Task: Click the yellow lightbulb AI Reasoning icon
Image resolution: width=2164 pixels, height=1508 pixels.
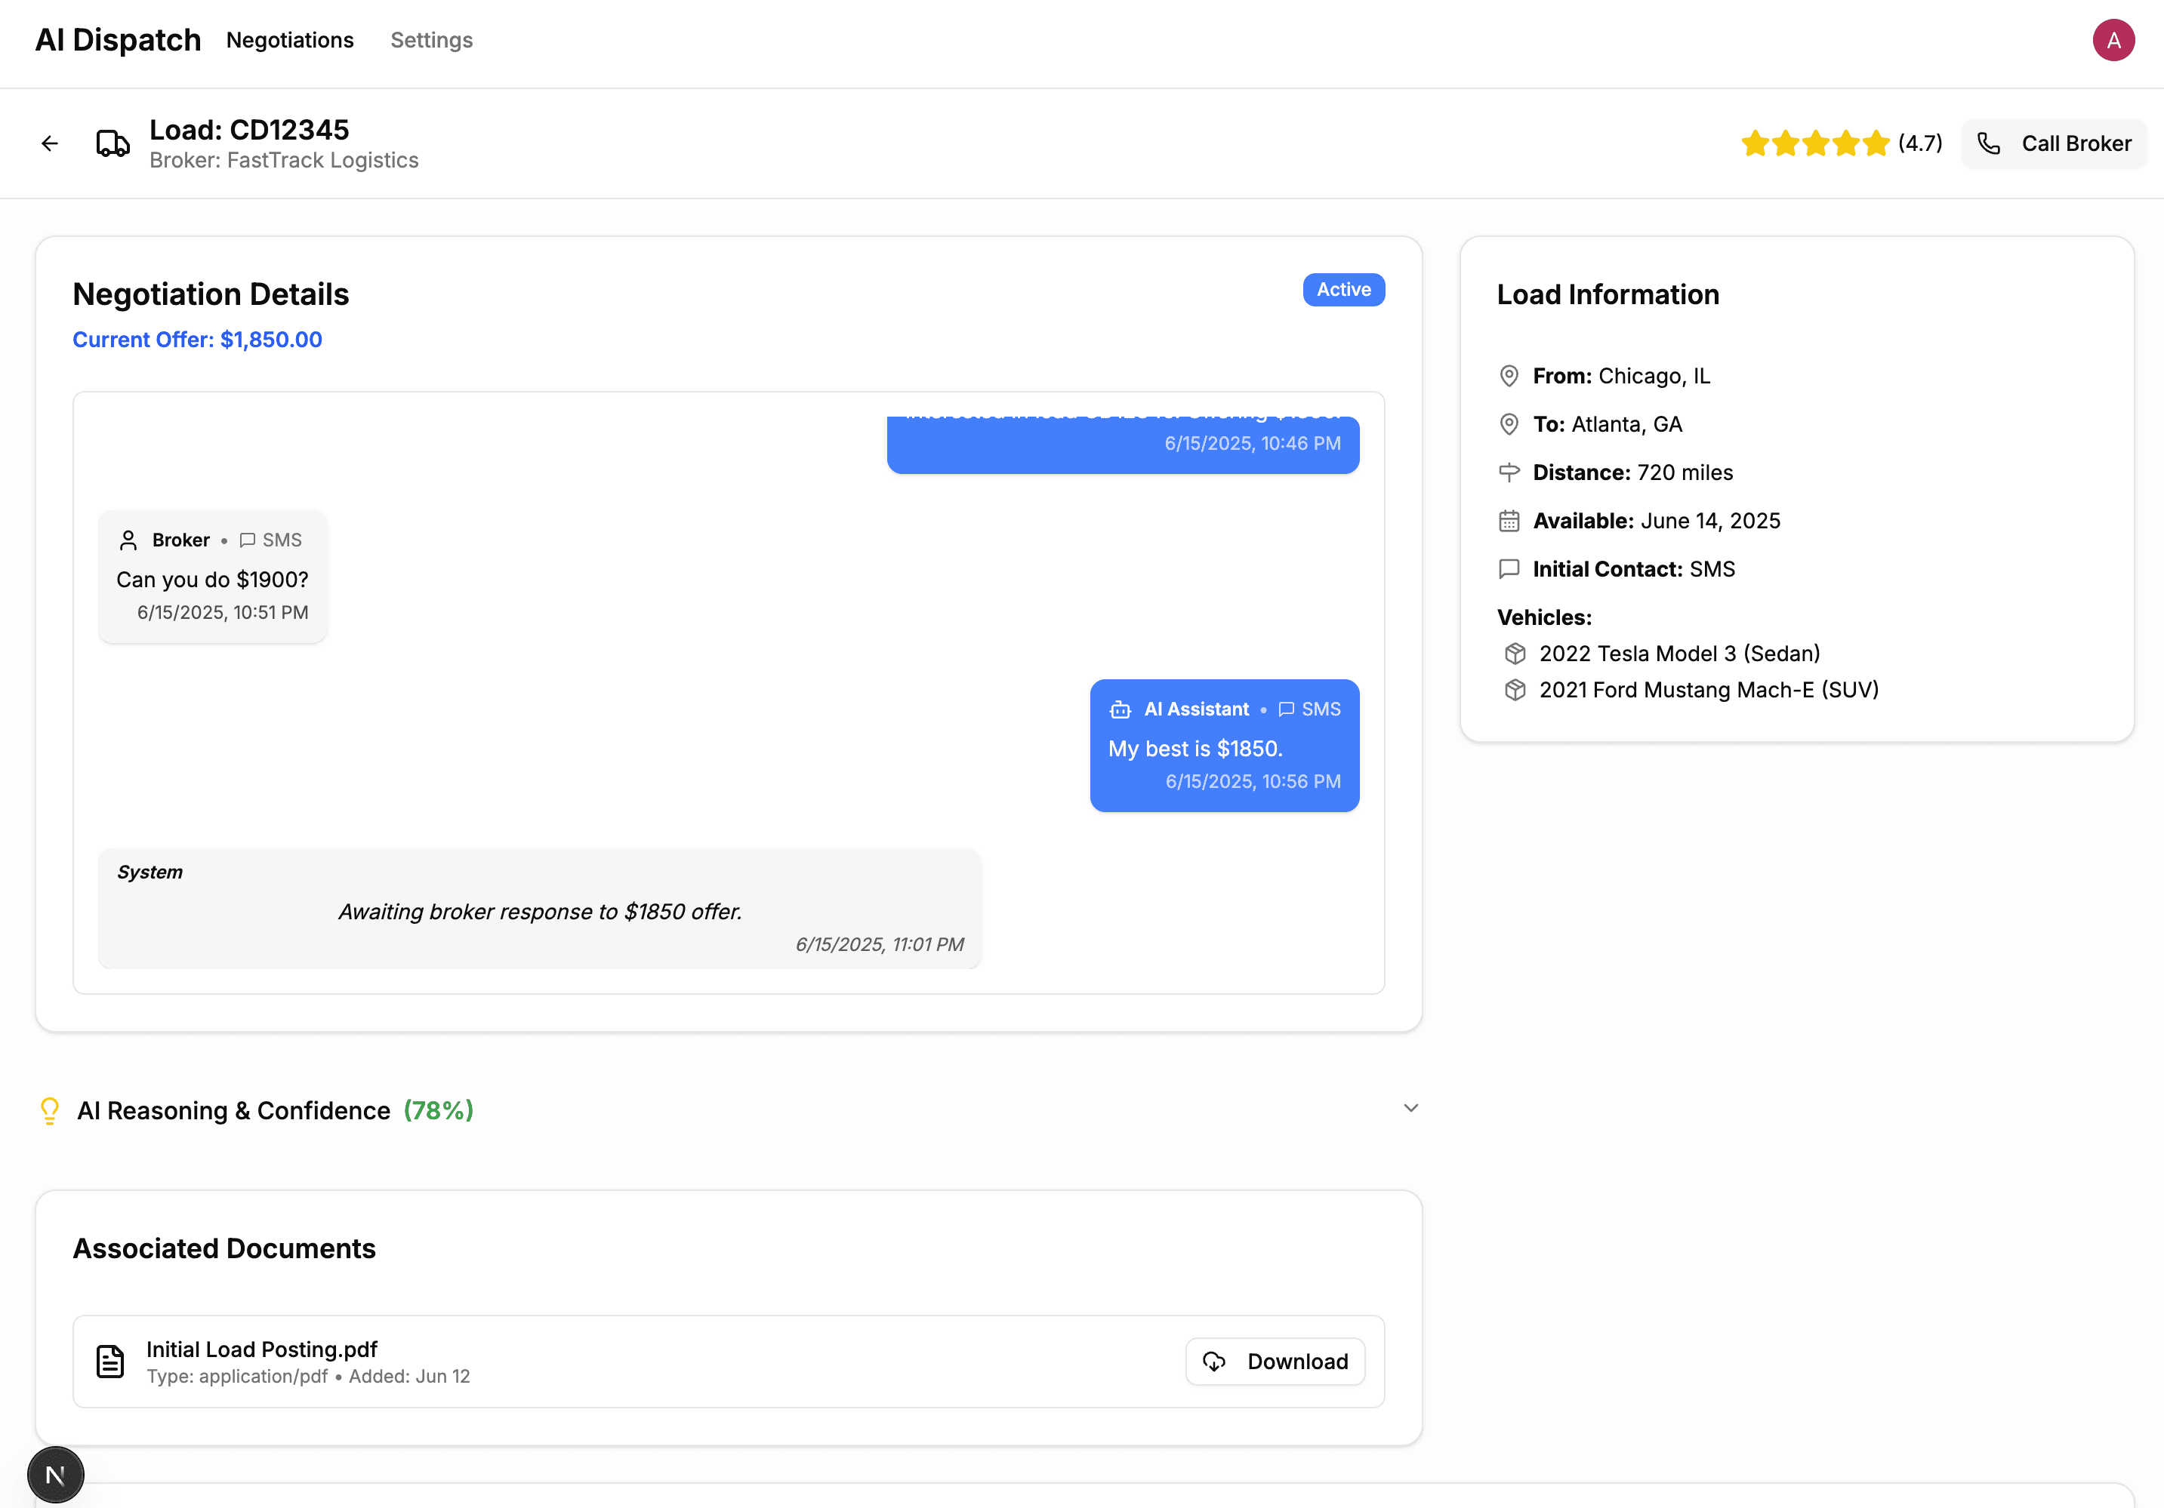Action: [x=50, y=1110]
